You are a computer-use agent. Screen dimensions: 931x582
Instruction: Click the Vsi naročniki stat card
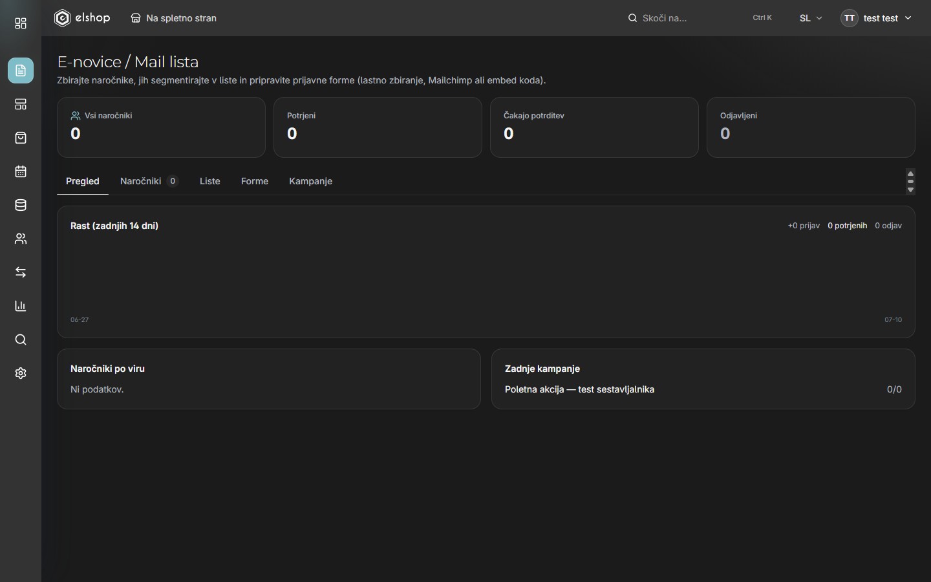point(161,127)
